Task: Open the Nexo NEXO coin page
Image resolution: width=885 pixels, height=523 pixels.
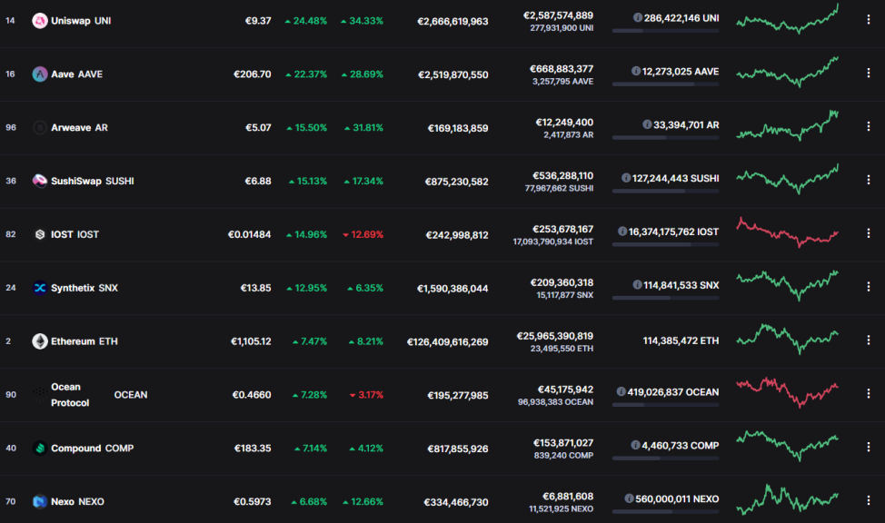Action: (x=77, y=501)
